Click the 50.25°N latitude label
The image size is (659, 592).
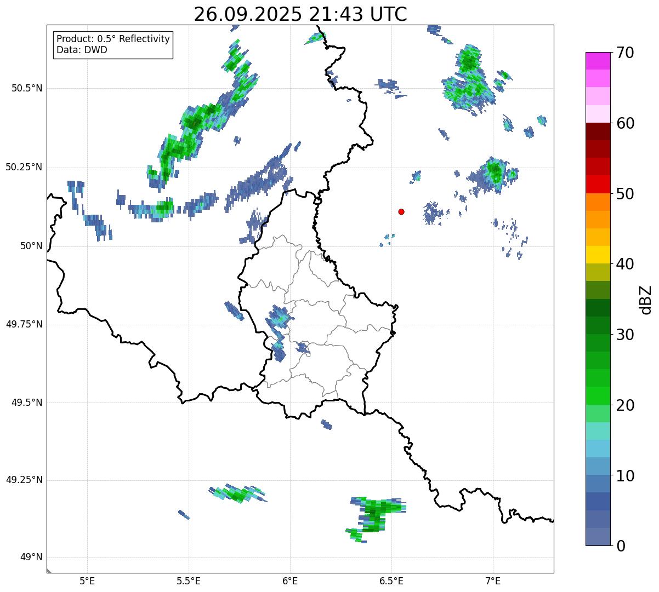24,167
